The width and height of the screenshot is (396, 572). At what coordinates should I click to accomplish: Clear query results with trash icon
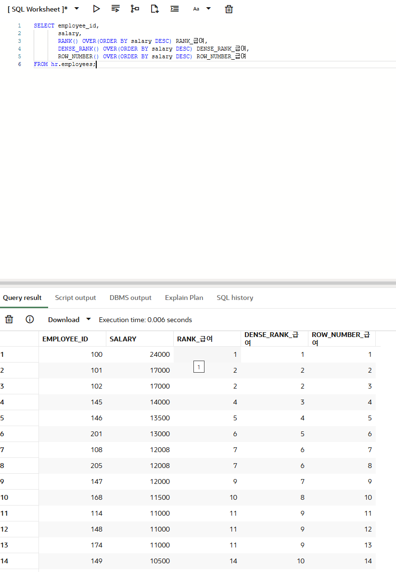[9, 320]
